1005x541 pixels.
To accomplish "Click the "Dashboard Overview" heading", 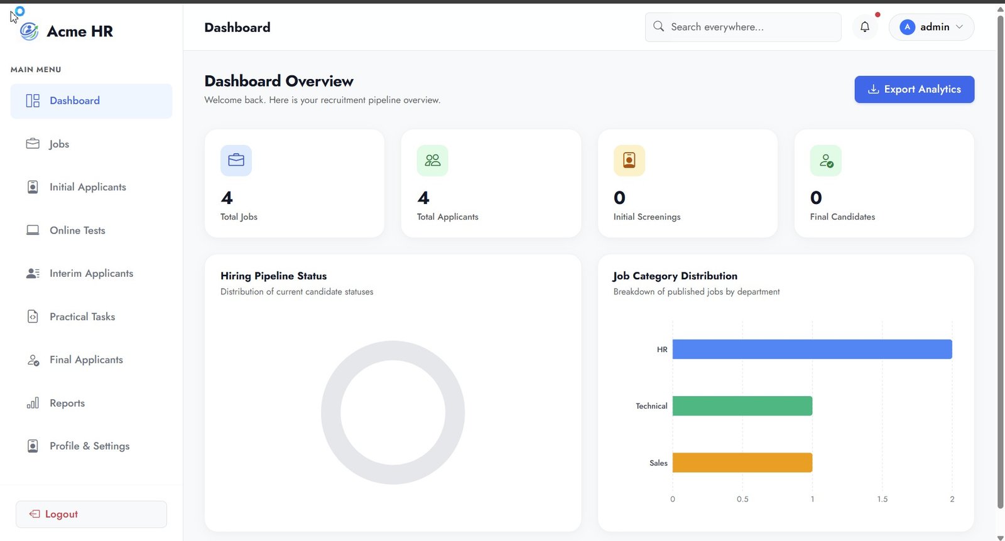I will pyautogui.click(x=279, y=81).
